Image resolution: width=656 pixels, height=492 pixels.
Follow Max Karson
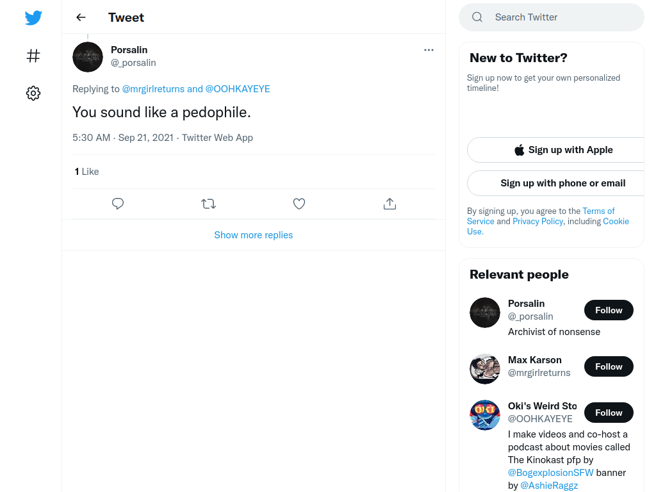(609, 366)
